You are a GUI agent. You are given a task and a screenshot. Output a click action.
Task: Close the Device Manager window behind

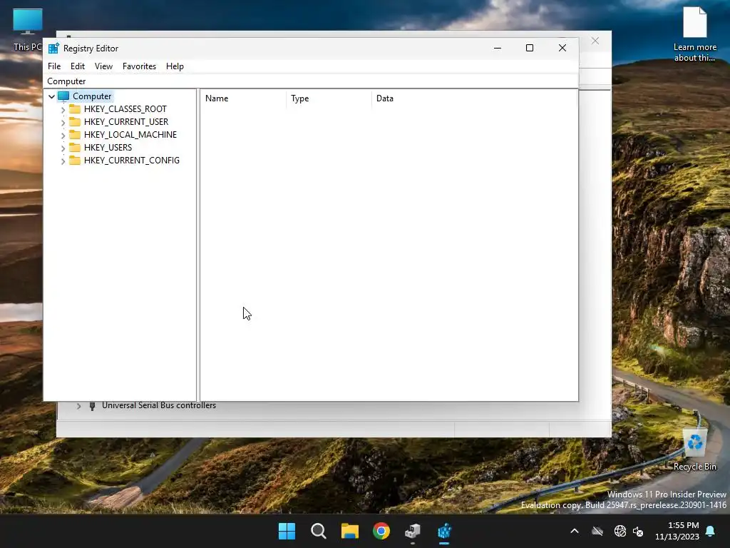(595, 41)
